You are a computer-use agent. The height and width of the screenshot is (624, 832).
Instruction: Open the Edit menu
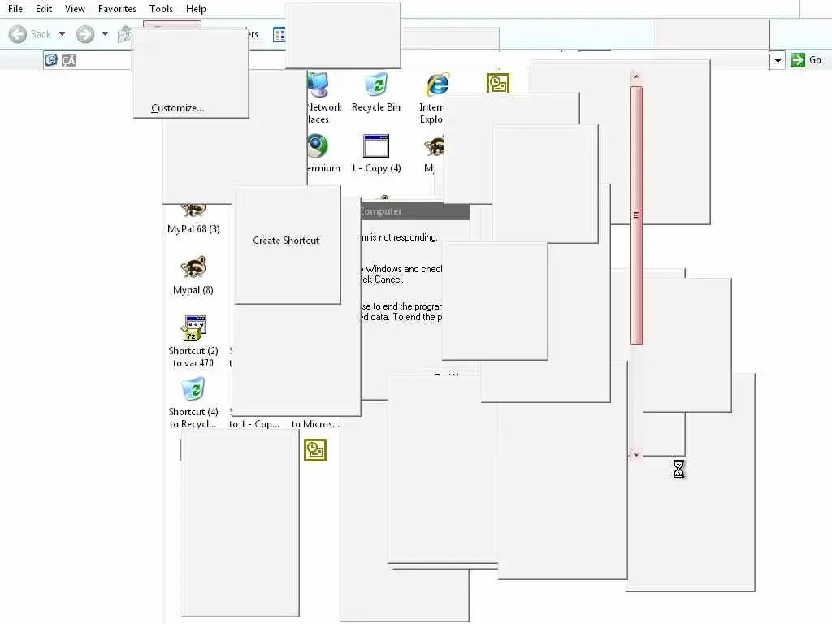[44, 8]
